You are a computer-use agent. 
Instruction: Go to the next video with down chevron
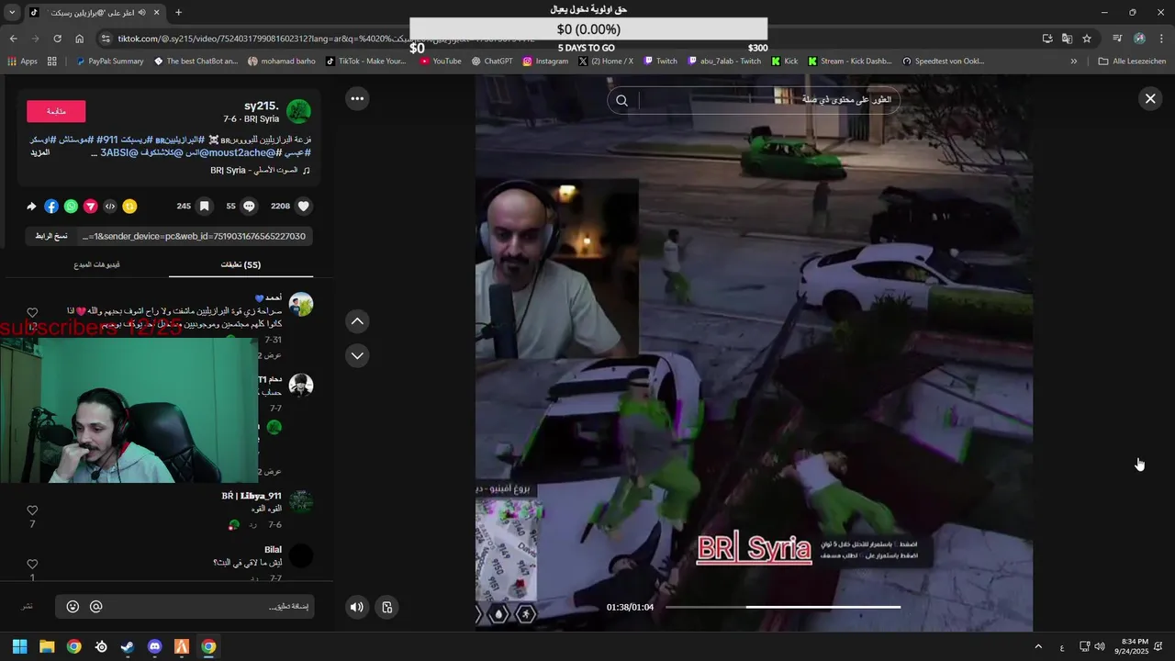click(x=357, y=355)
